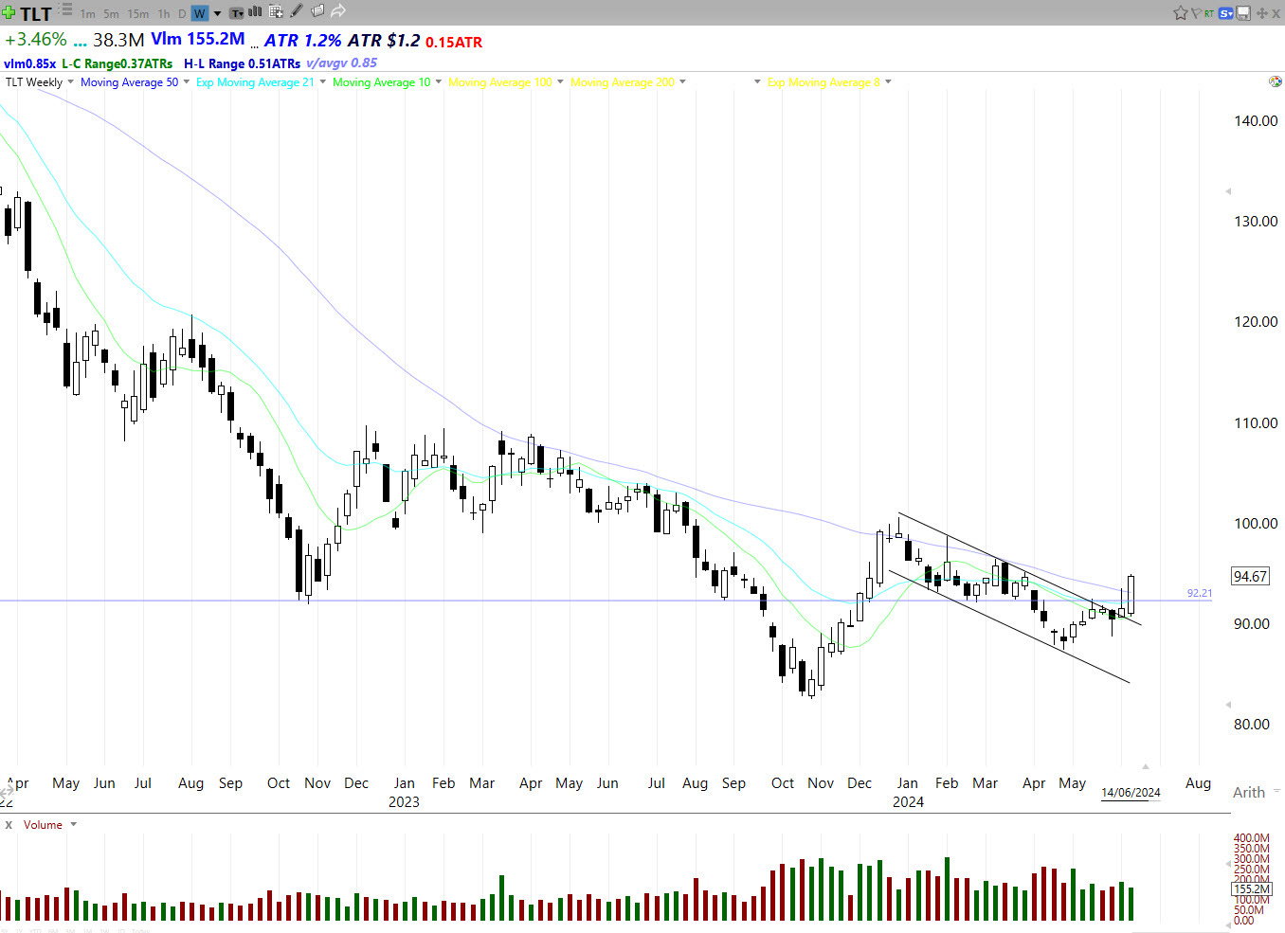The width and height of the screenshot is (1285, 933).
Task: Click the add-chart grid icon
Action: pyautogui.click(x=276, y=12)
